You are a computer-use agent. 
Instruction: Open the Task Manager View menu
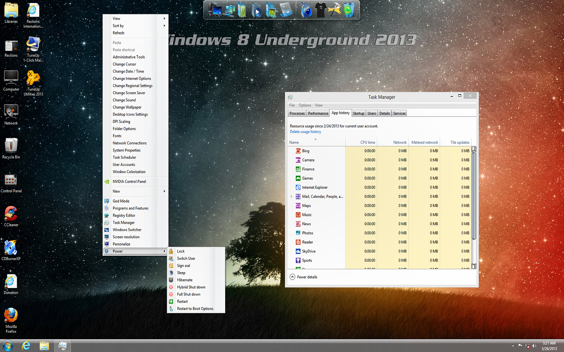[319, 105]
